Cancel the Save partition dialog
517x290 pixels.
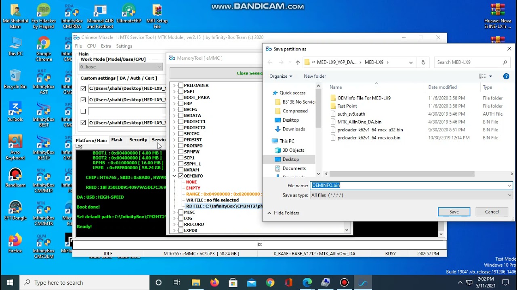[492, 212]
